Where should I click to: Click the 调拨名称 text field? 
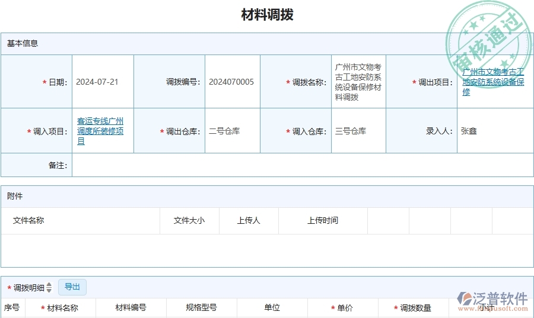coord(358,82)
